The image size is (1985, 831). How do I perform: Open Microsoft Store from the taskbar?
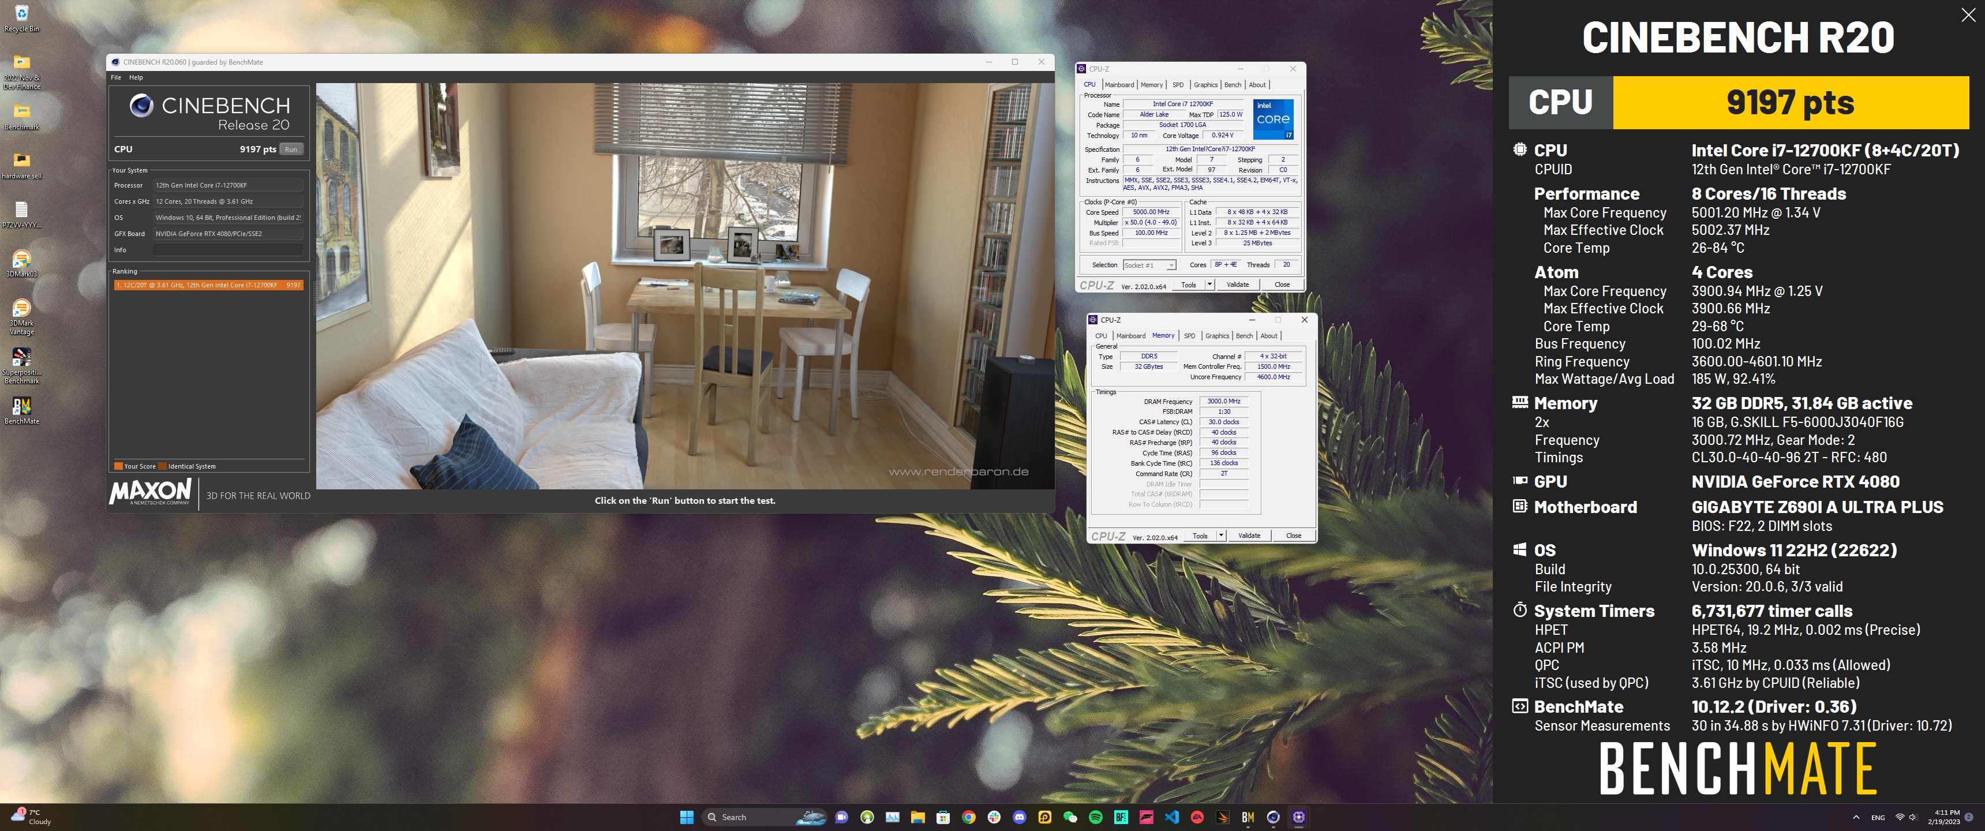pyautogui.click(x=943, y=817)
